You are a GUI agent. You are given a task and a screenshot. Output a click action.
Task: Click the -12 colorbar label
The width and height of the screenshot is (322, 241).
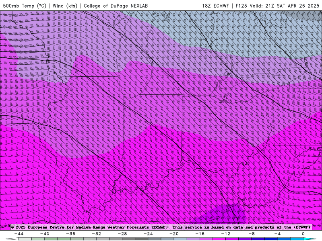click(x=226, y=234)
